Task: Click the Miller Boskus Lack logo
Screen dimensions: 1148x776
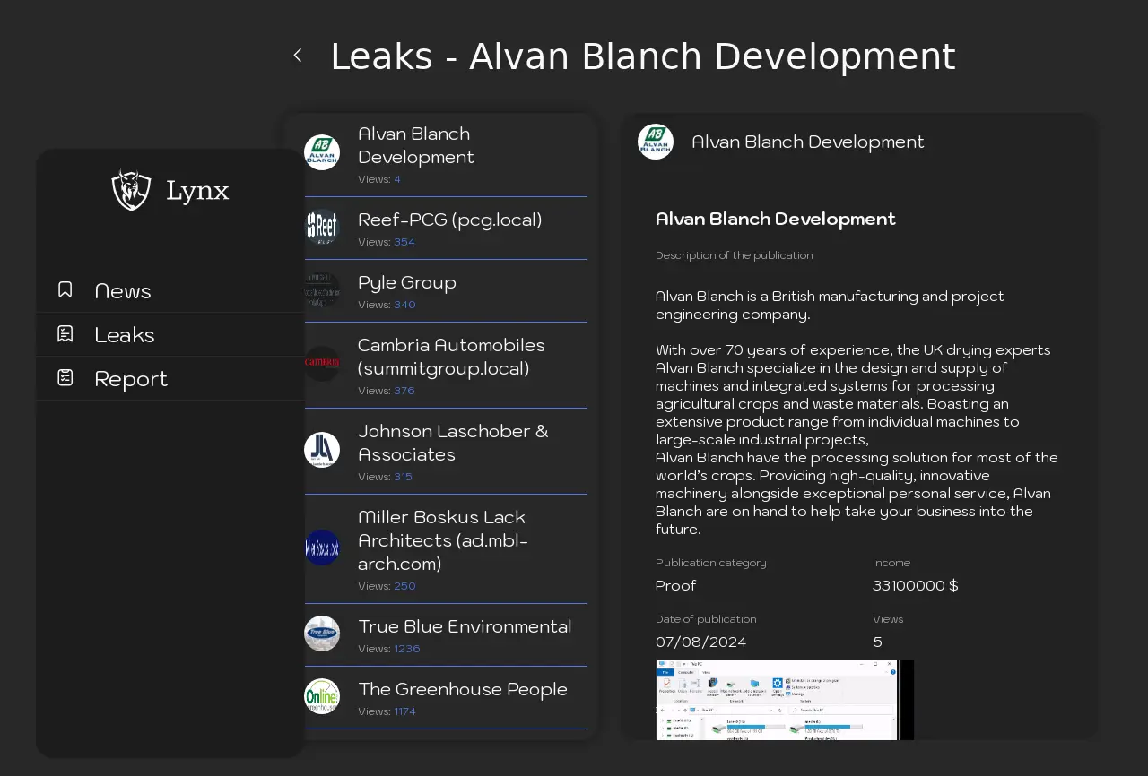Action: click(322, 548)
